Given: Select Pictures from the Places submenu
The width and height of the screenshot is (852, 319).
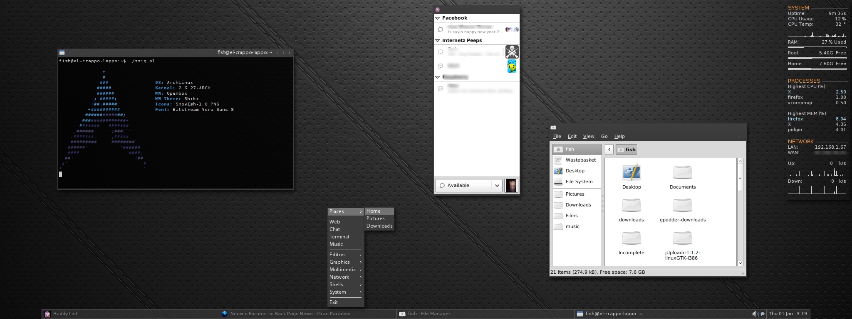Looking at the screenshot, I should click(376, 218).
